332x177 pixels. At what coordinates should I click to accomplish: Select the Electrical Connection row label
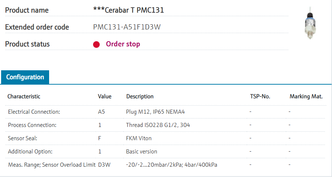tap(34, 111)
